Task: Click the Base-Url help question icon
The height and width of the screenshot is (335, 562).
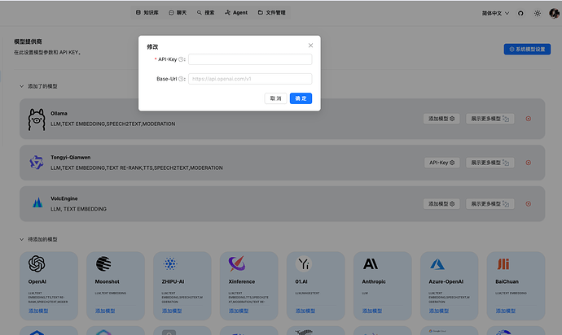Action: [181, 79]
